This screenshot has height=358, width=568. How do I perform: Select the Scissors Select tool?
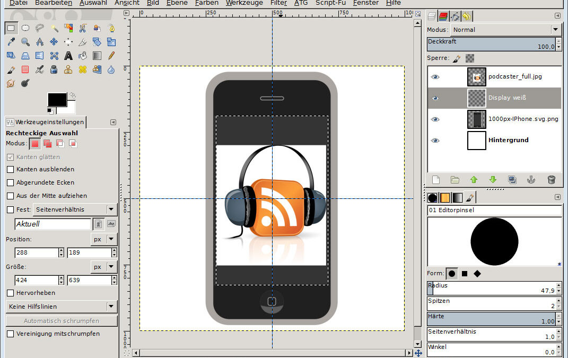[x=83, y=28]
